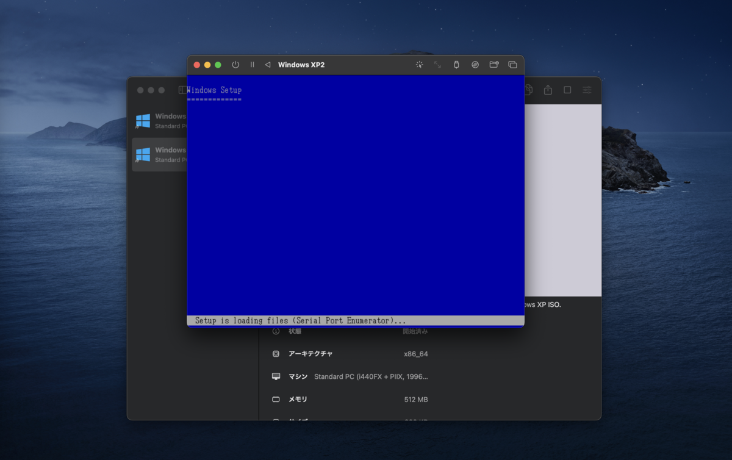Click the マシン Standard PC row
The width and height of the screenshot is (732, 460).
[x=350, y=376]
